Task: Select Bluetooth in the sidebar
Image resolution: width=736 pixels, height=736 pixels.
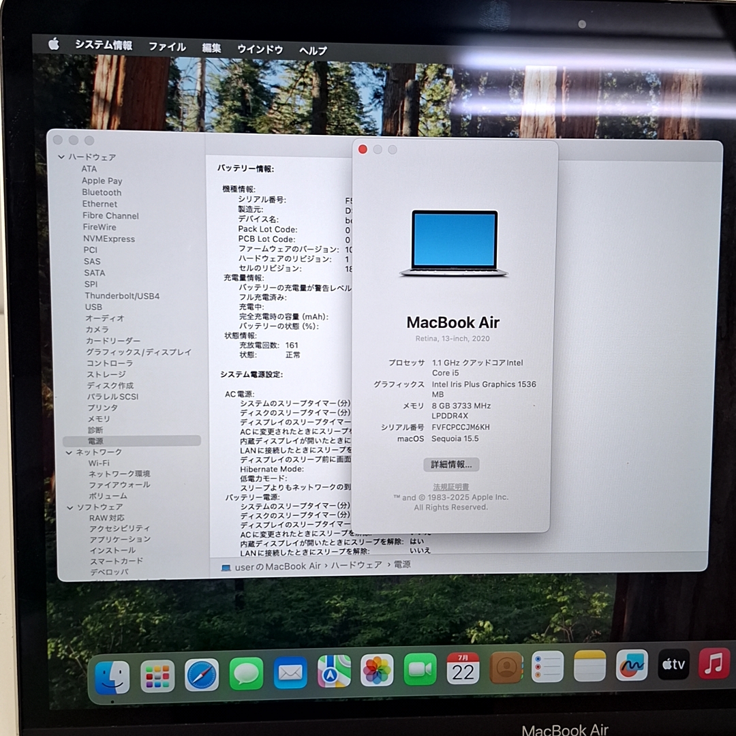Action: point(102,192)
